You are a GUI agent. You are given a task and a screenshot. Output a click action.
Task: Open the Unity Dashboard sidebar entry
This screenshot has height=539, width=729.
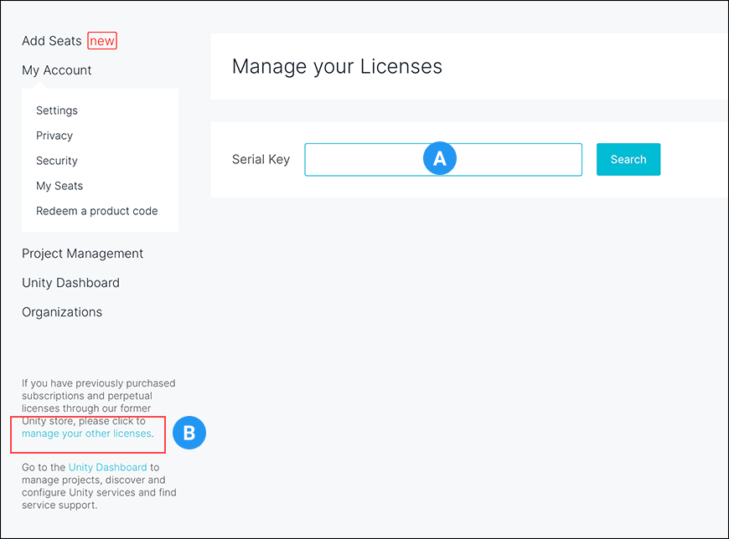tap(70, 282)
